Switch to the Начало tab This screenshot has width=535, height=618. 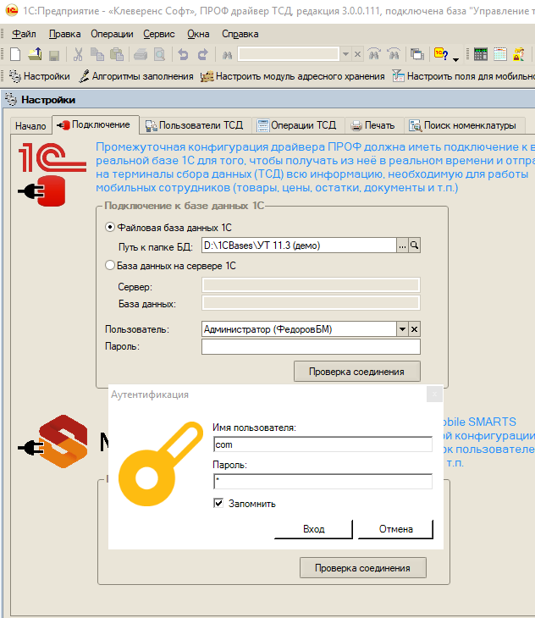click(30, 126)
